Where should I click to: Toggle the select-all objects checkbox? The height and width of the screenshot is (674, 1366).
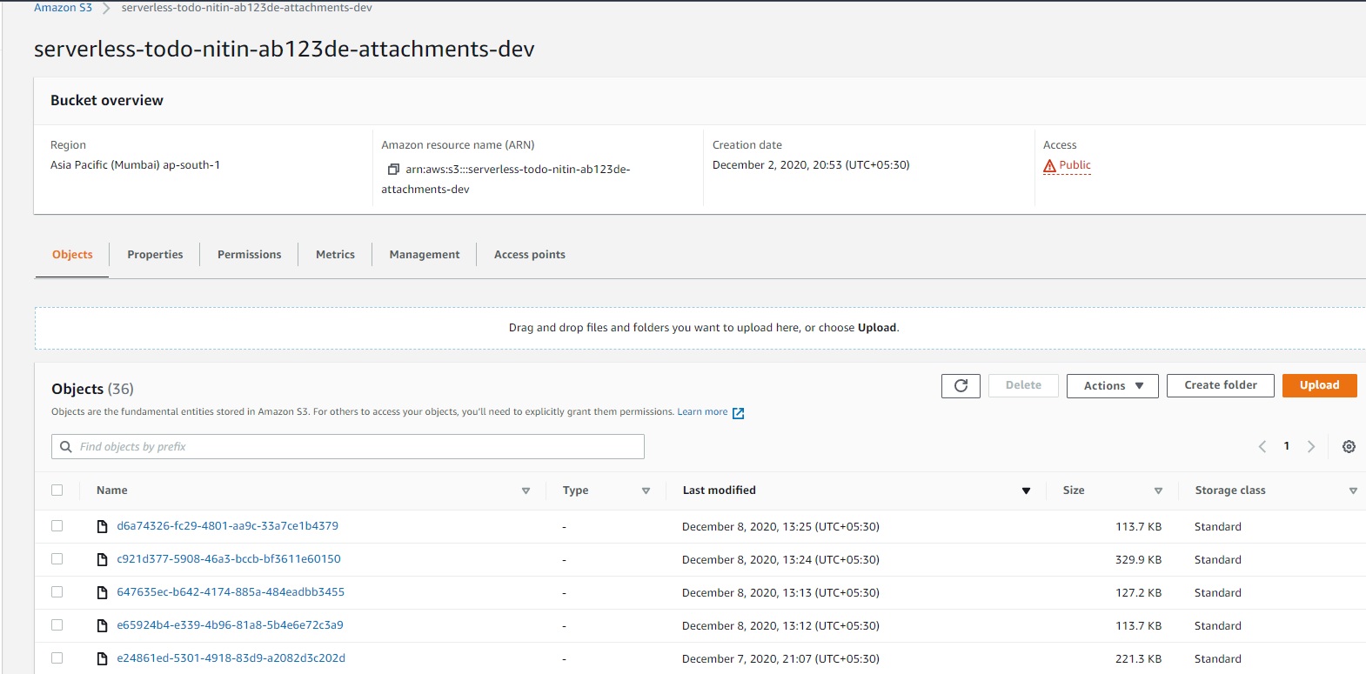(57, 490)
